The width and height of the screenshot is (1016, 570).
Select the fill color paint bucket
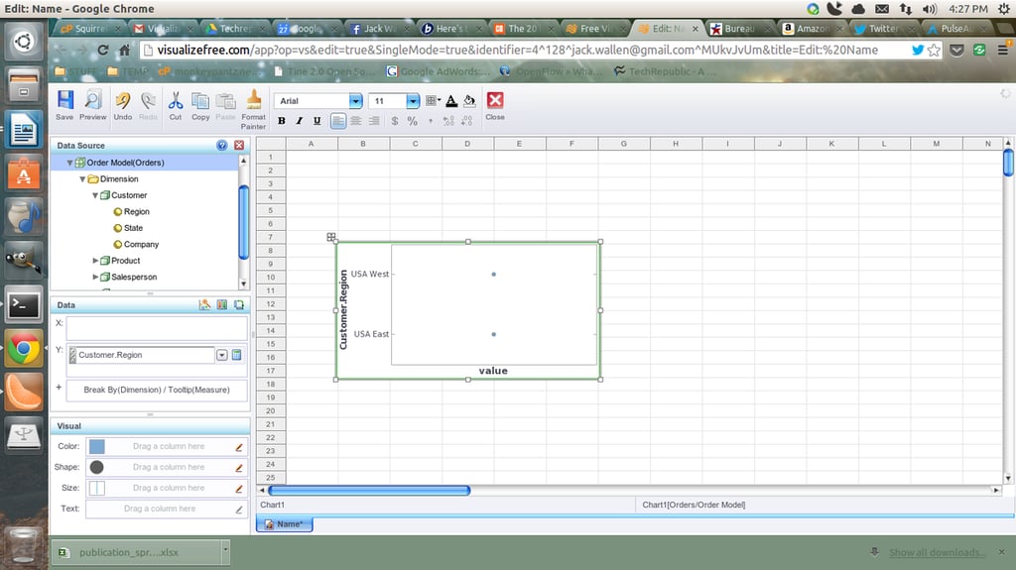click(469, 100)
